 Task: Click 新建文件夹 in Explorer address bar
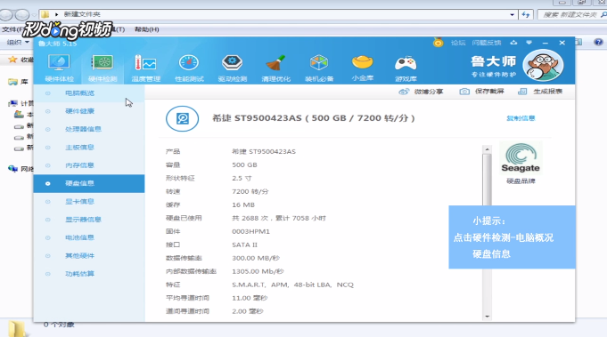click(x=82, y=14)
